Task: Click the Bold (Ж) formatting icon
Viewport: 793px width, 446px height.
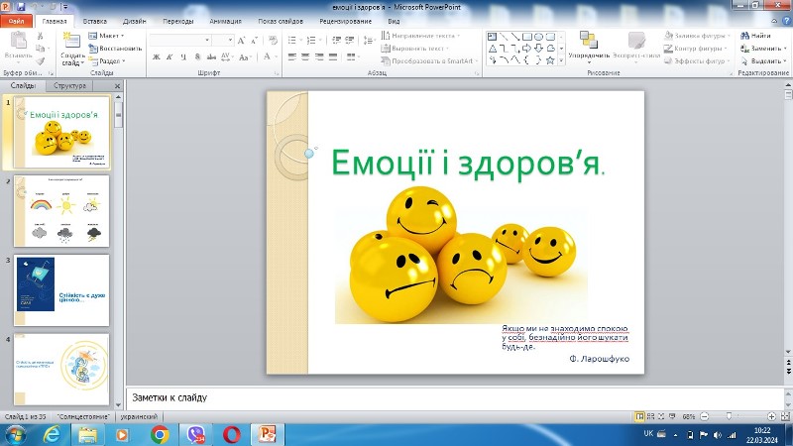Action: pos(157,57)
